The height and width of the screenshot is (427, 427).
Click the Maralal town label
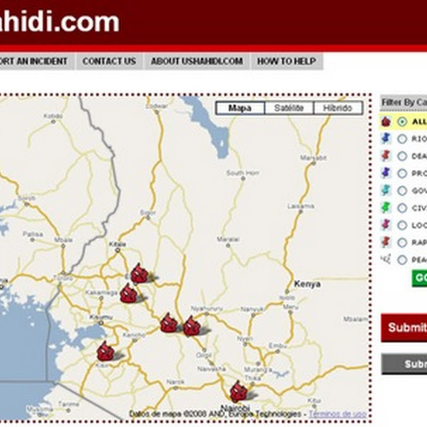228,239
